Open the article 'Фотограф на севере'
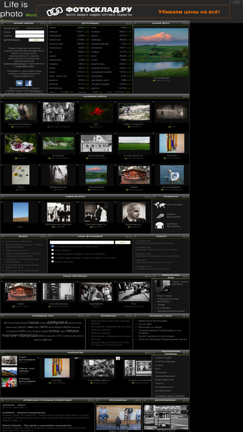The width and height of the screenshot is (243, 432). (150, 327)
